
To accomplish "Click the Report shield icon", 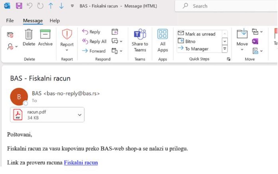I will 67,35.
